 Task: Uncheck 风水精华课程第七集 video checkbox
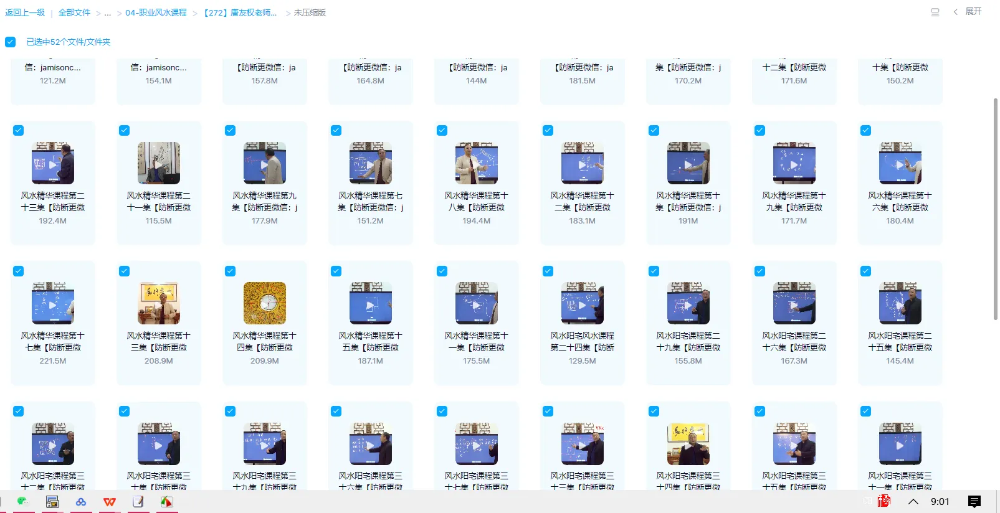point(336,130)
